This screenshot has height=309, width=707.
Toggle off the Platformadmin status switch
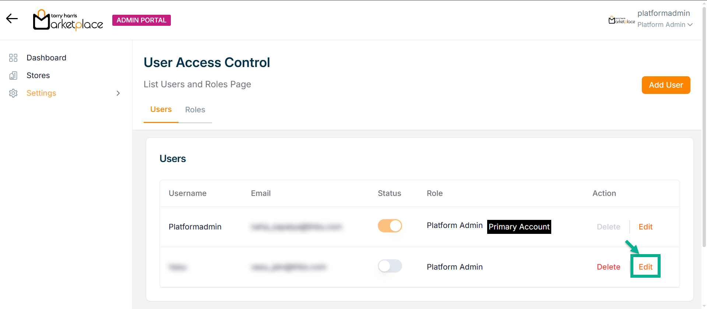point(390,226)
